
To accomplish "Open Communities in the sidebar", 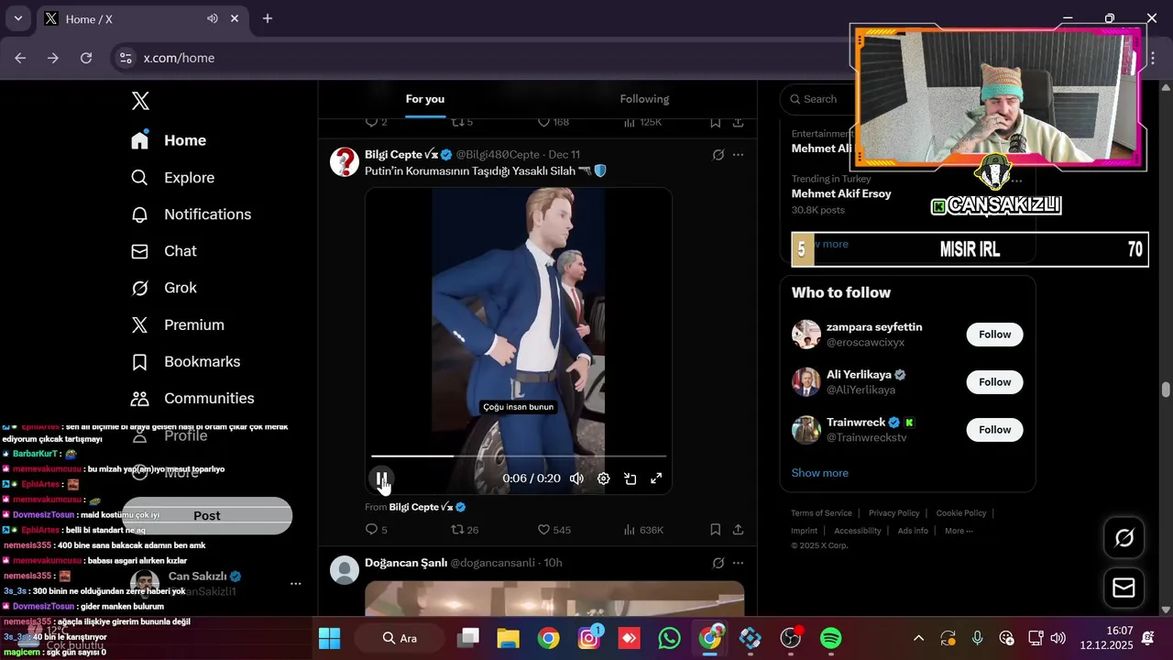I will pyautogui.click(x=192, y=399).
